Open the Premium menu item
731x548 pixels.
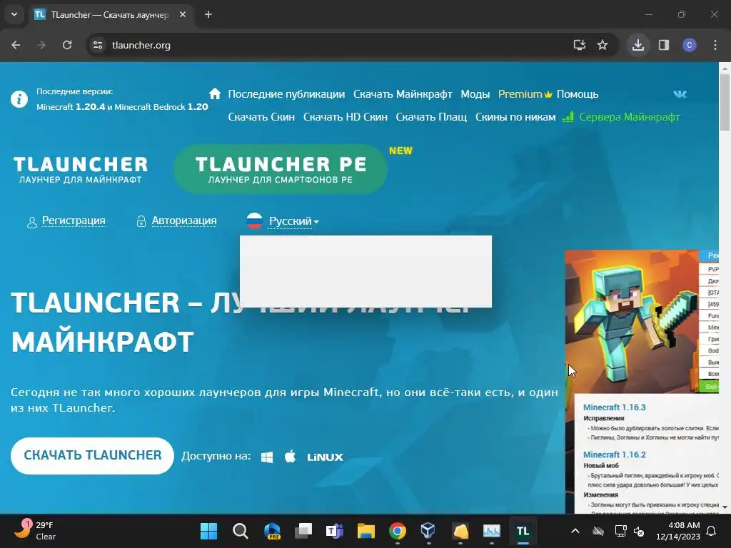(x=525, y=94)
